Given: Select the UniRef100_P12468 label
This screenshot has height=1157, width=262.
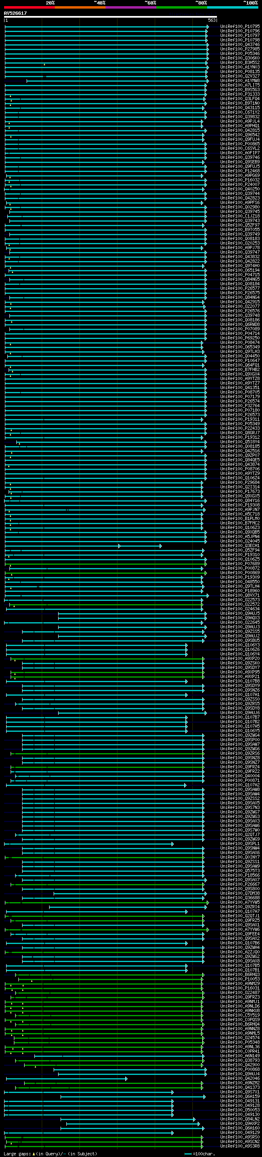Looking at the screenshot, I should [x=240, y=171].
